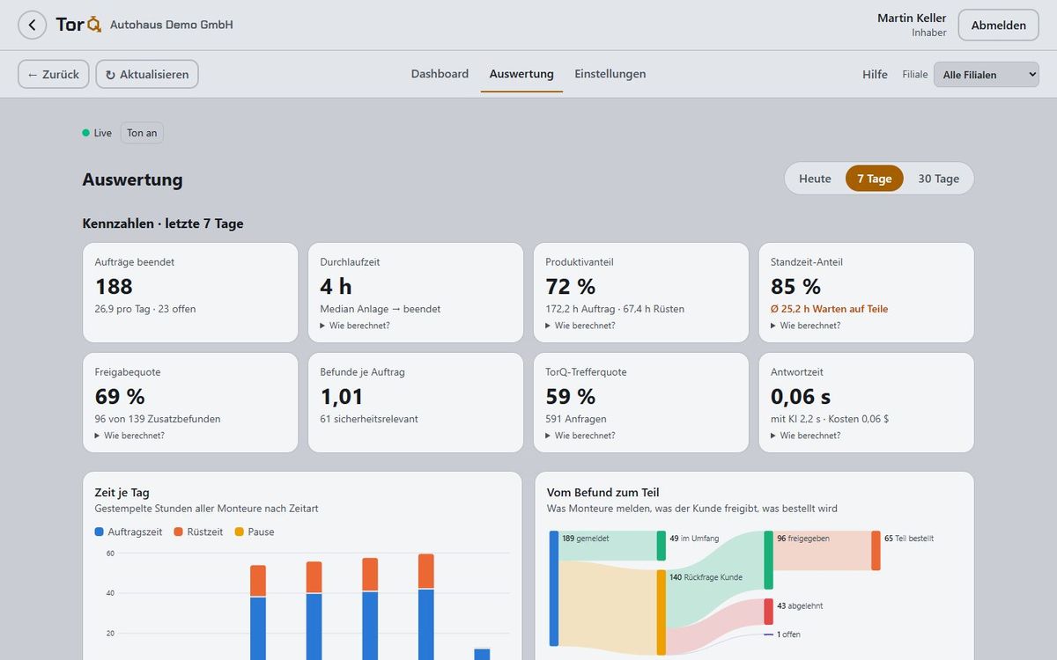The image size is (1057, 660).
Task: Click the '65 Teil bestellt' Sankey node
Action: pyautogui.click(x=876, y=551)
